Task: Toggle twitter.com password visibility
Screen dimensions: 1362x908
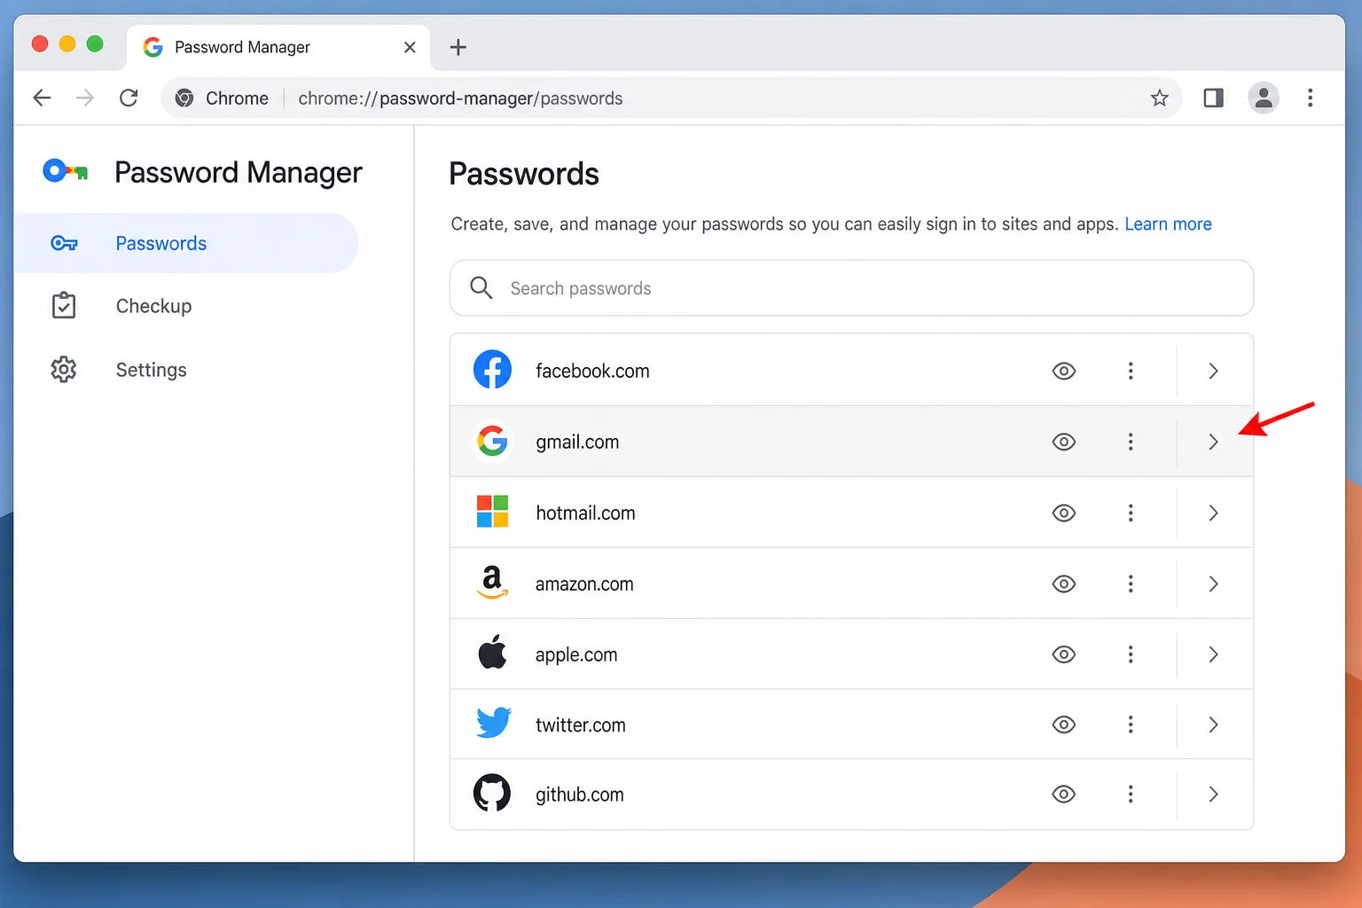Action: (x=1064, y=724)
